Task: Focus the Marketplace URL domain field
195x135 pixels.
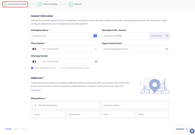Action: point(126,36)
